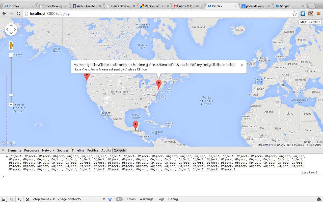
Task: Click the map zoom slider handle
Action: point(11,95)
